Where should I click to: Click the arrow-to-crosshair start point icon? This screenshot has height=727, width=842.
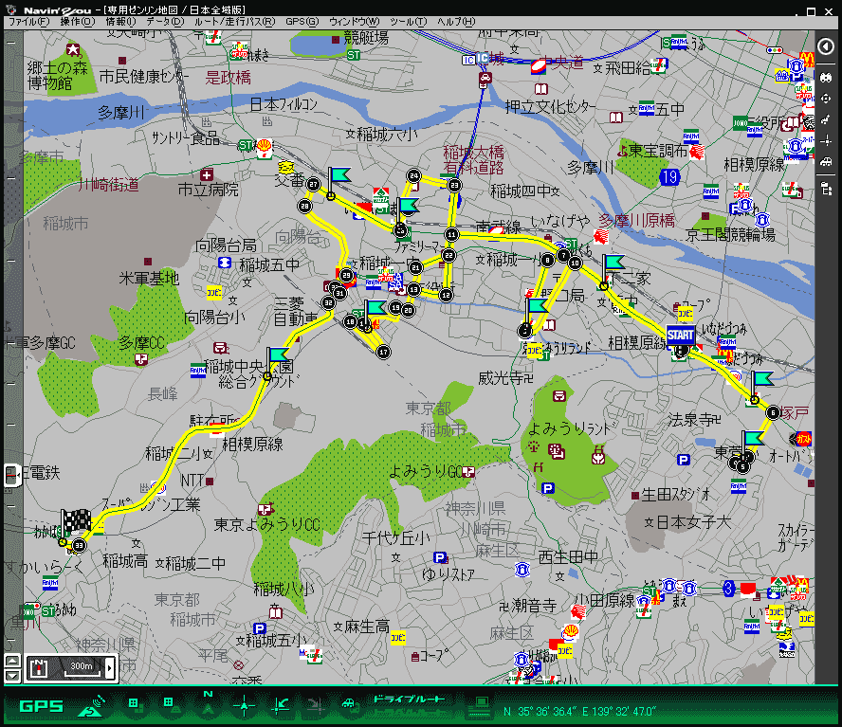click(x=281, y=705)
